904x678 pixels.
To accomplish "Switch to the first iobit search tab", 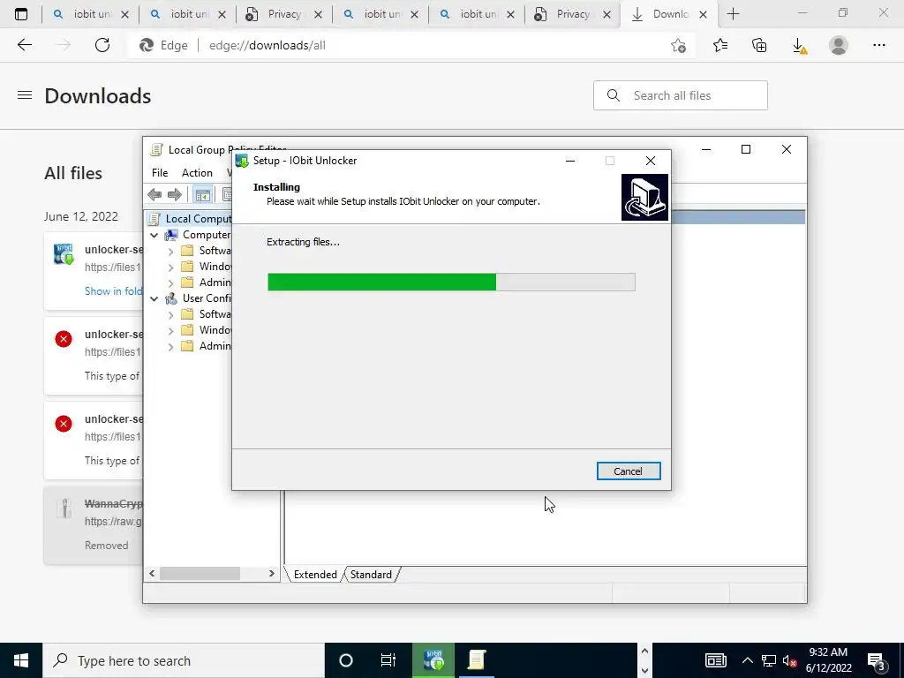I will coord(91,14).
